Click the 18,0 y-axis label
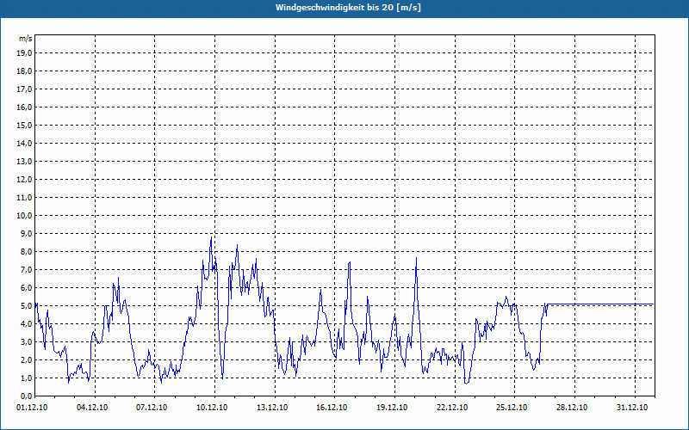This screenshot has height=430, width=689. (25, 71)
